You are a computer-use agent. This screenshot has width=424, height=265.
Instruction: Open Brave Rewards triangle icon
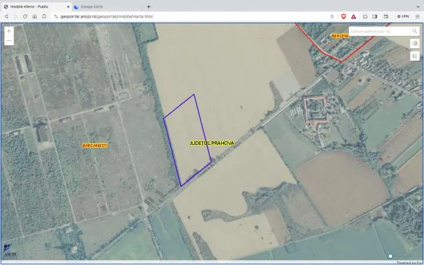coord(353,16)
